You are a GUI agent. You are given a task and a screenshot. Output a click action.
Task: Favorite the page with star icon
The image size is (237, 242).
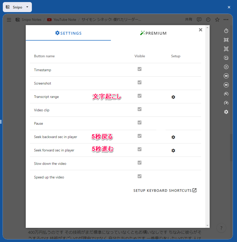(x=217, y=20)
